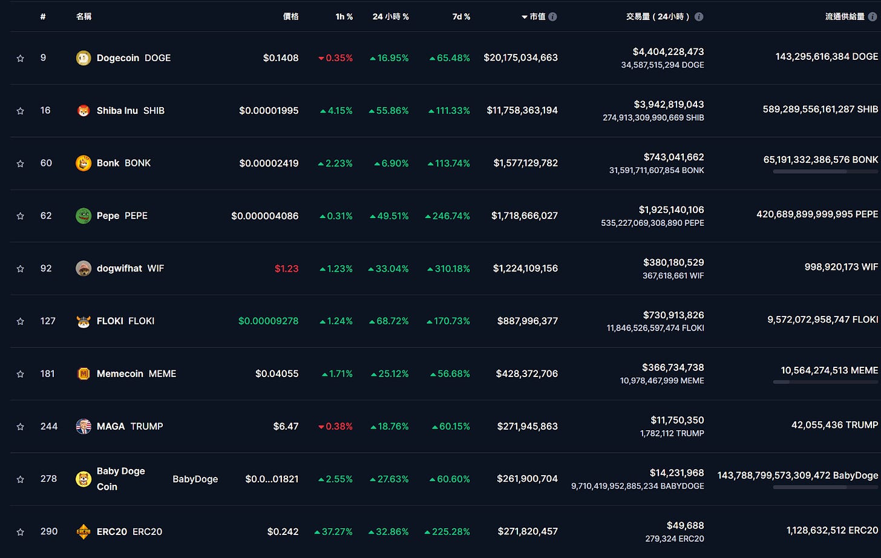Click FLOKI 24h change 68.72%

click(389, 321)
